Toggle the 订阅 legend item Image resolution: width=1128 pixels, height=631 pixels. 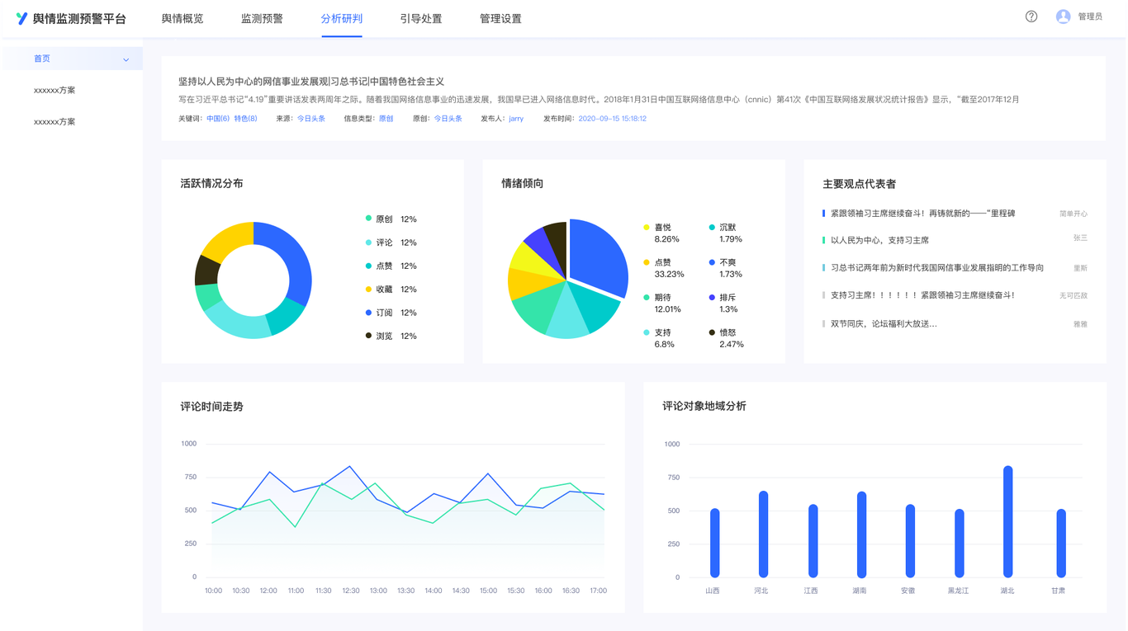click(391, 313)
